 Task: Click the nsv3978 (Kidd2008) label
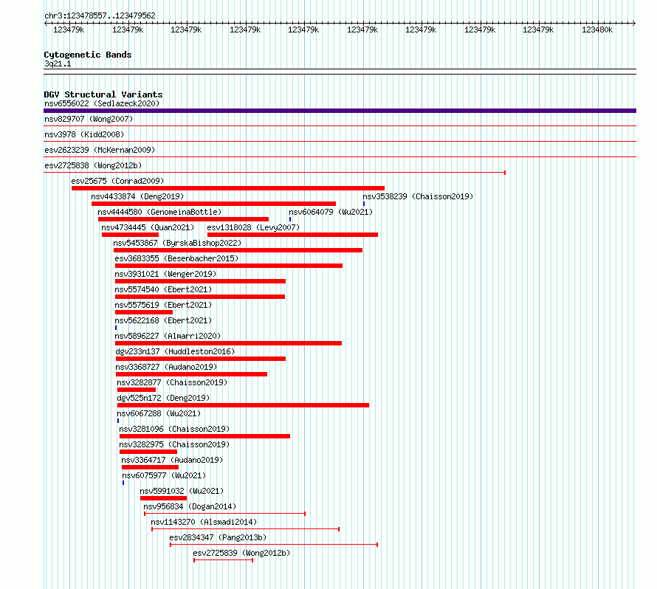coord(84,134)
